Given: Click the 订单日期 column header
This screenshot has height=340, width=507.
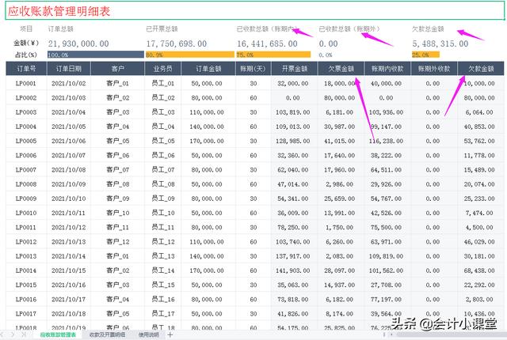Looking at the screenshot, I should 69,69.
